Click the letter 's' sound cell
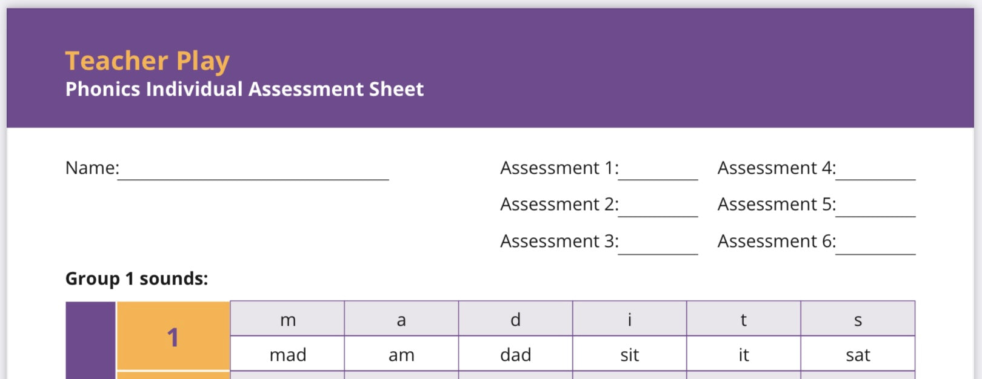982x379 pixels. 858,319
